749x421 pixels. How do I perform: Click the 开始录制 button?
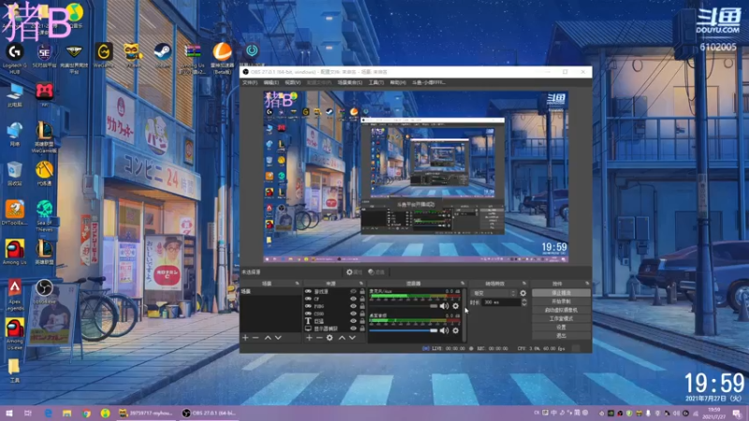[561, 301]
